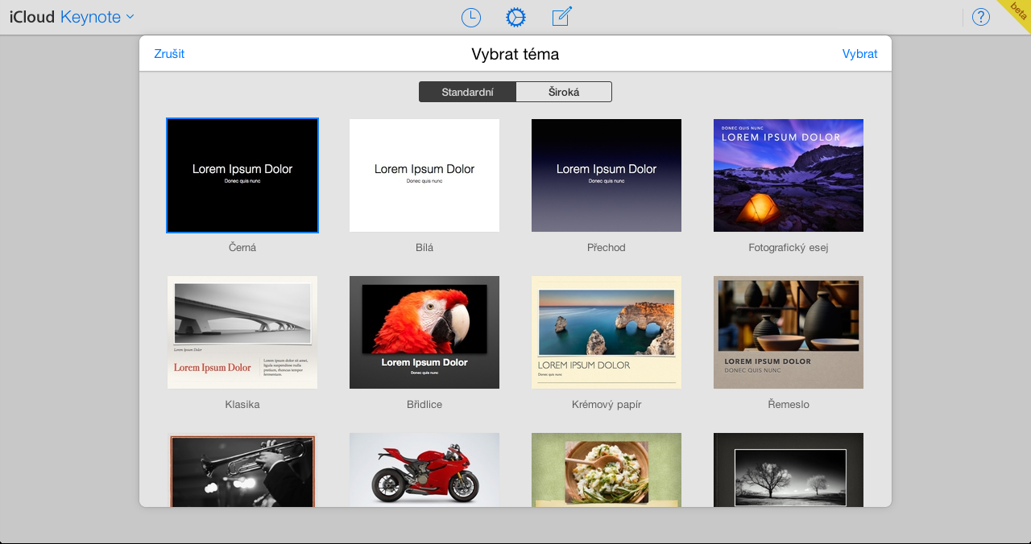Viewport: 1031px width, 544px height.
Task: Choose the Klasika bridge theme
Action: pyautogui.click(x=242, y=332)
